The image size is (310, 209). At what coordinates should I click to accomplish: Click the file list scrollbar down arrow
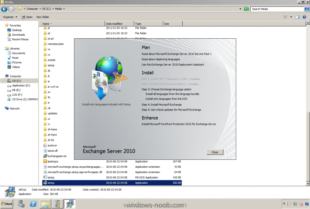[308, 183]
